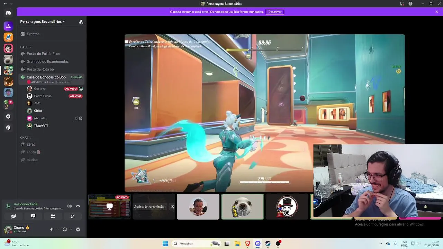Open the purple triangle server icon
The height and width of the screenshot is (249, 443).
click(8, 26)
